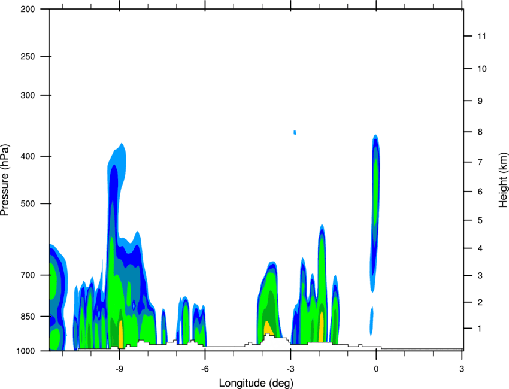Pick the 10 km height label
Image resolution: width=509 pixels, height=389 pixels.
(481, 69)
